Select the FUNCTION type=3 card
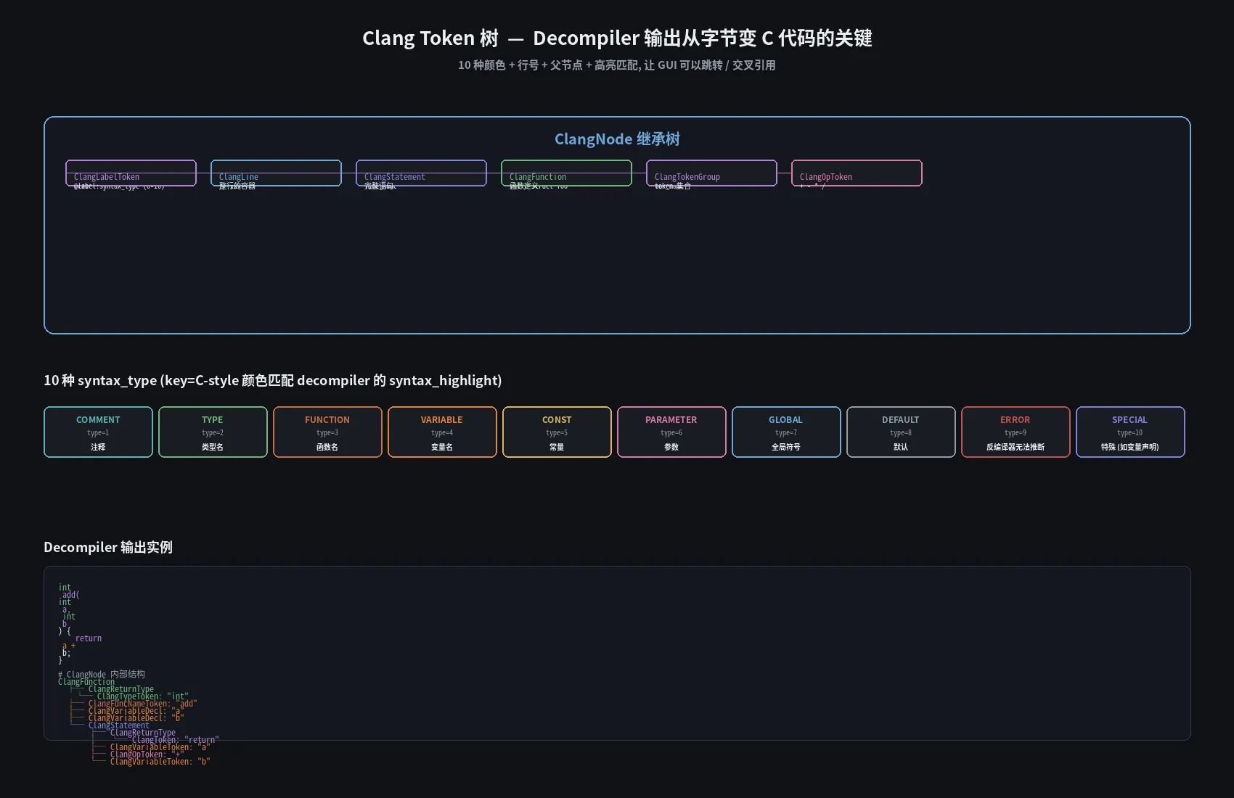The height and width of the screenshot is (798, 1234). pyautogui.click(x=327, y=432)
